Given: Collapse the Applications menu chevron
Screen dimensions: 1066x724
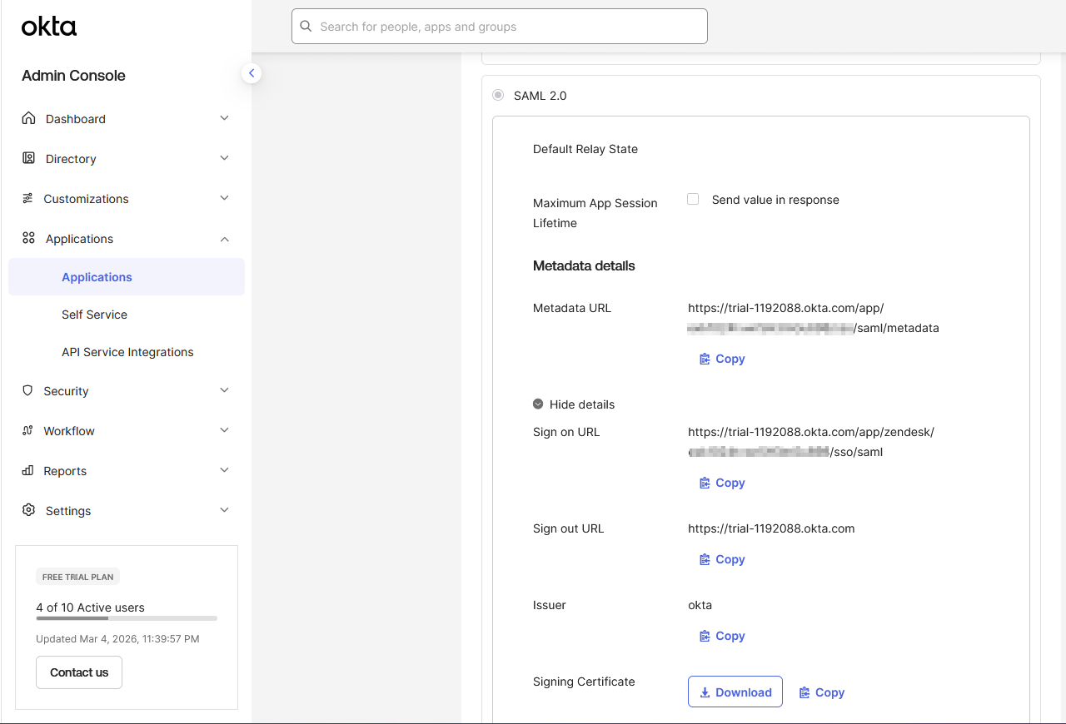Looking at the screenshot, I should coord(224,239).
